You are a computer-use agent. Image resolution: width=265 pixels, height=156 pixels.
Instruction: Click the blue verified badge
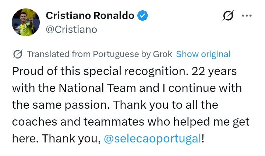(x=143, y=15)
